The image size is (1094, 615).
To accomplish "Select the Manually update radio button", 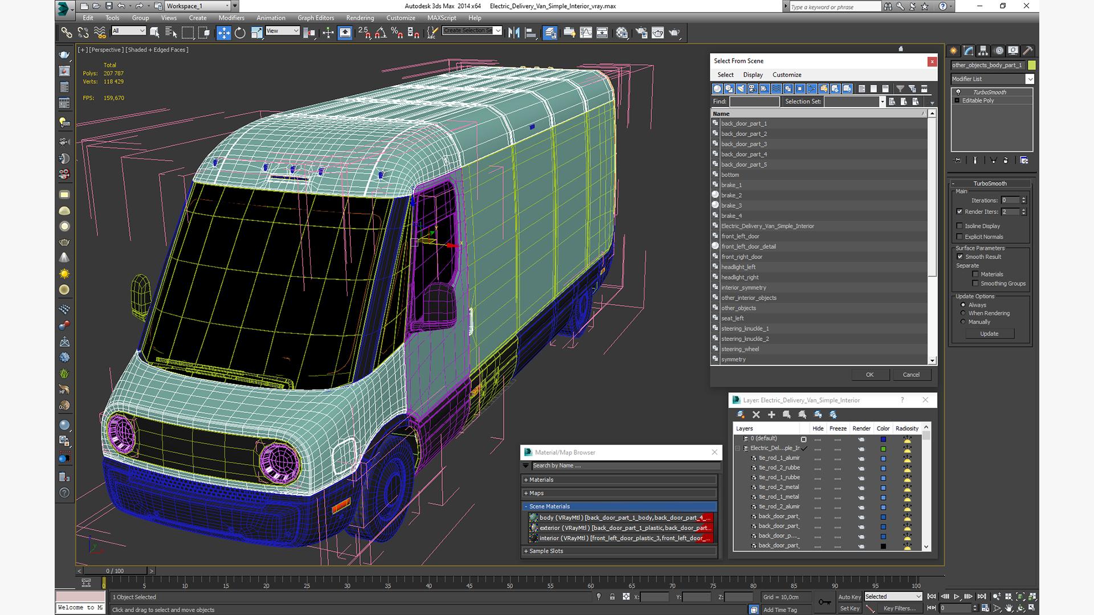I will [963, 322].
